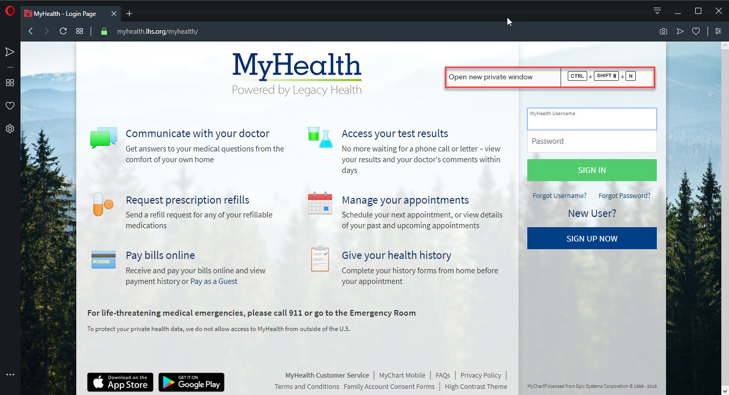Open bookmarks with sidebar heart icon

coord(10,105)
